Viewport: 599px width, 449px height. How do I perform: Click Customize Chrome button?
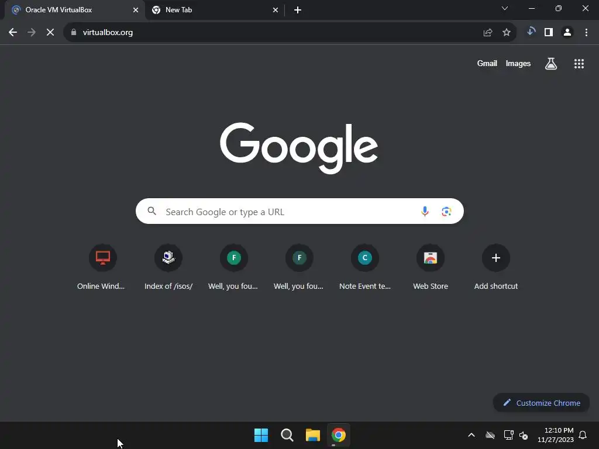541,403
